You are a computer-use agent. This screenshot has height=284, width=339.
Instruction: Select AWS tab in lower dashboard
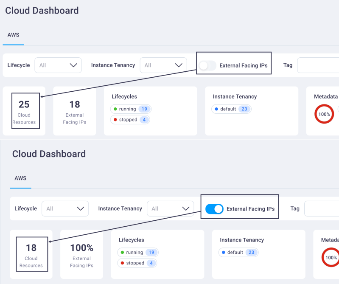point(20,178)
